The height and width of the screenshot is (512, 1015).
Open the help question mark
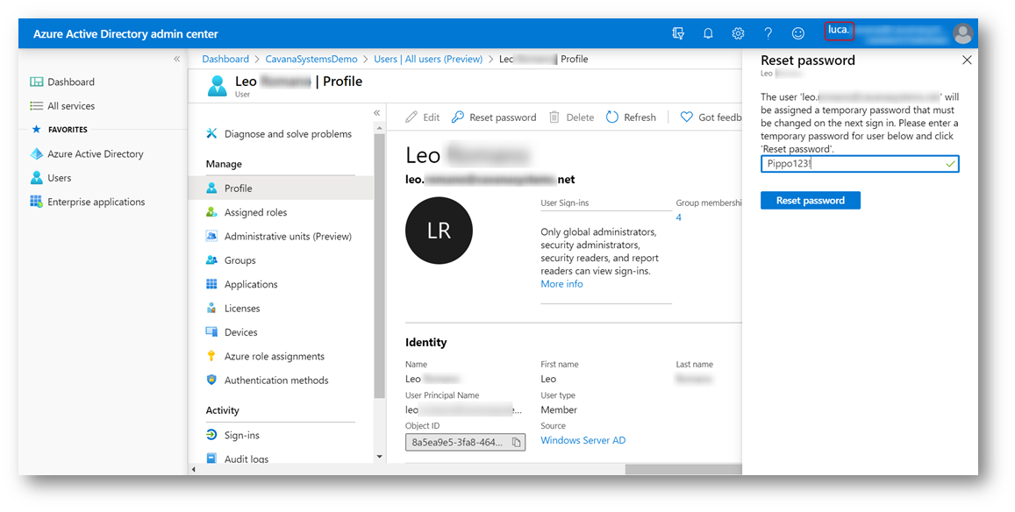[x=768, y=33]
